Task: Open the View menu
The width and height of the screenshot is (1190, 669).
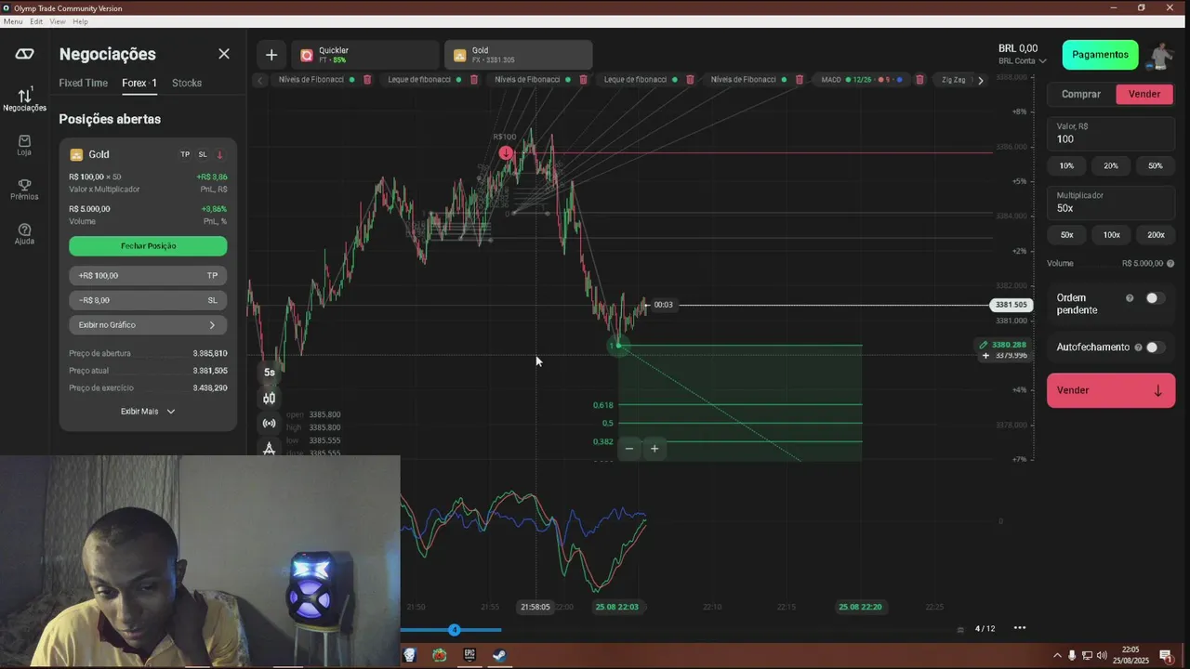Action: (x=58, y=21)
